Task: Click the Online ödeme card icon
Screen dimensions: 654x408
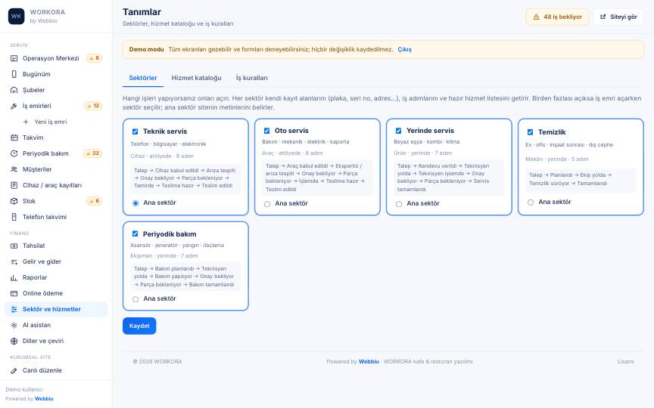Action: pyautogui.click(x=14, y=293)
